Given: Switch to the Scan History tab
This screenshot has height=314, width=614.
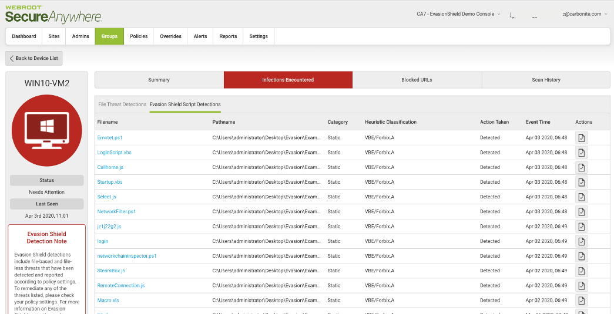Looking at the screenshot, I should click(x=546, y=80).
